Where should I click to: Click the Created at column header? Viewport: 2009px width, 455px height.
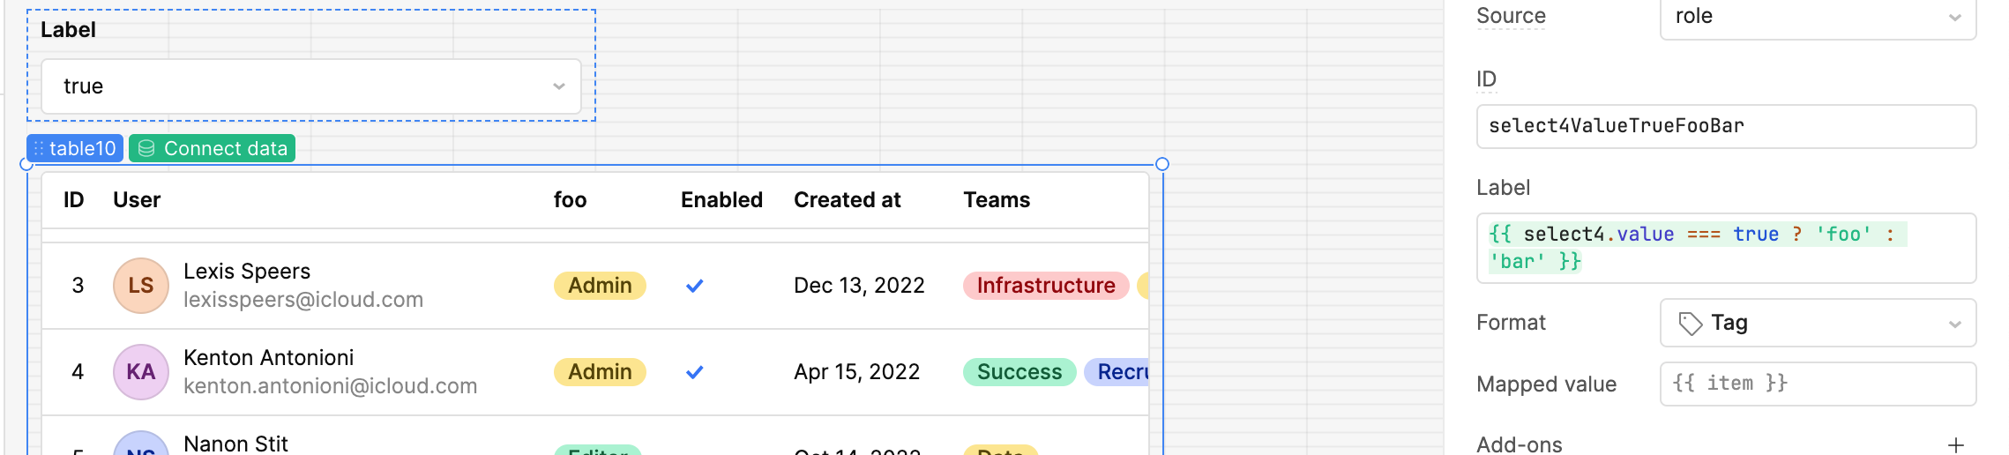pos(847,200)
